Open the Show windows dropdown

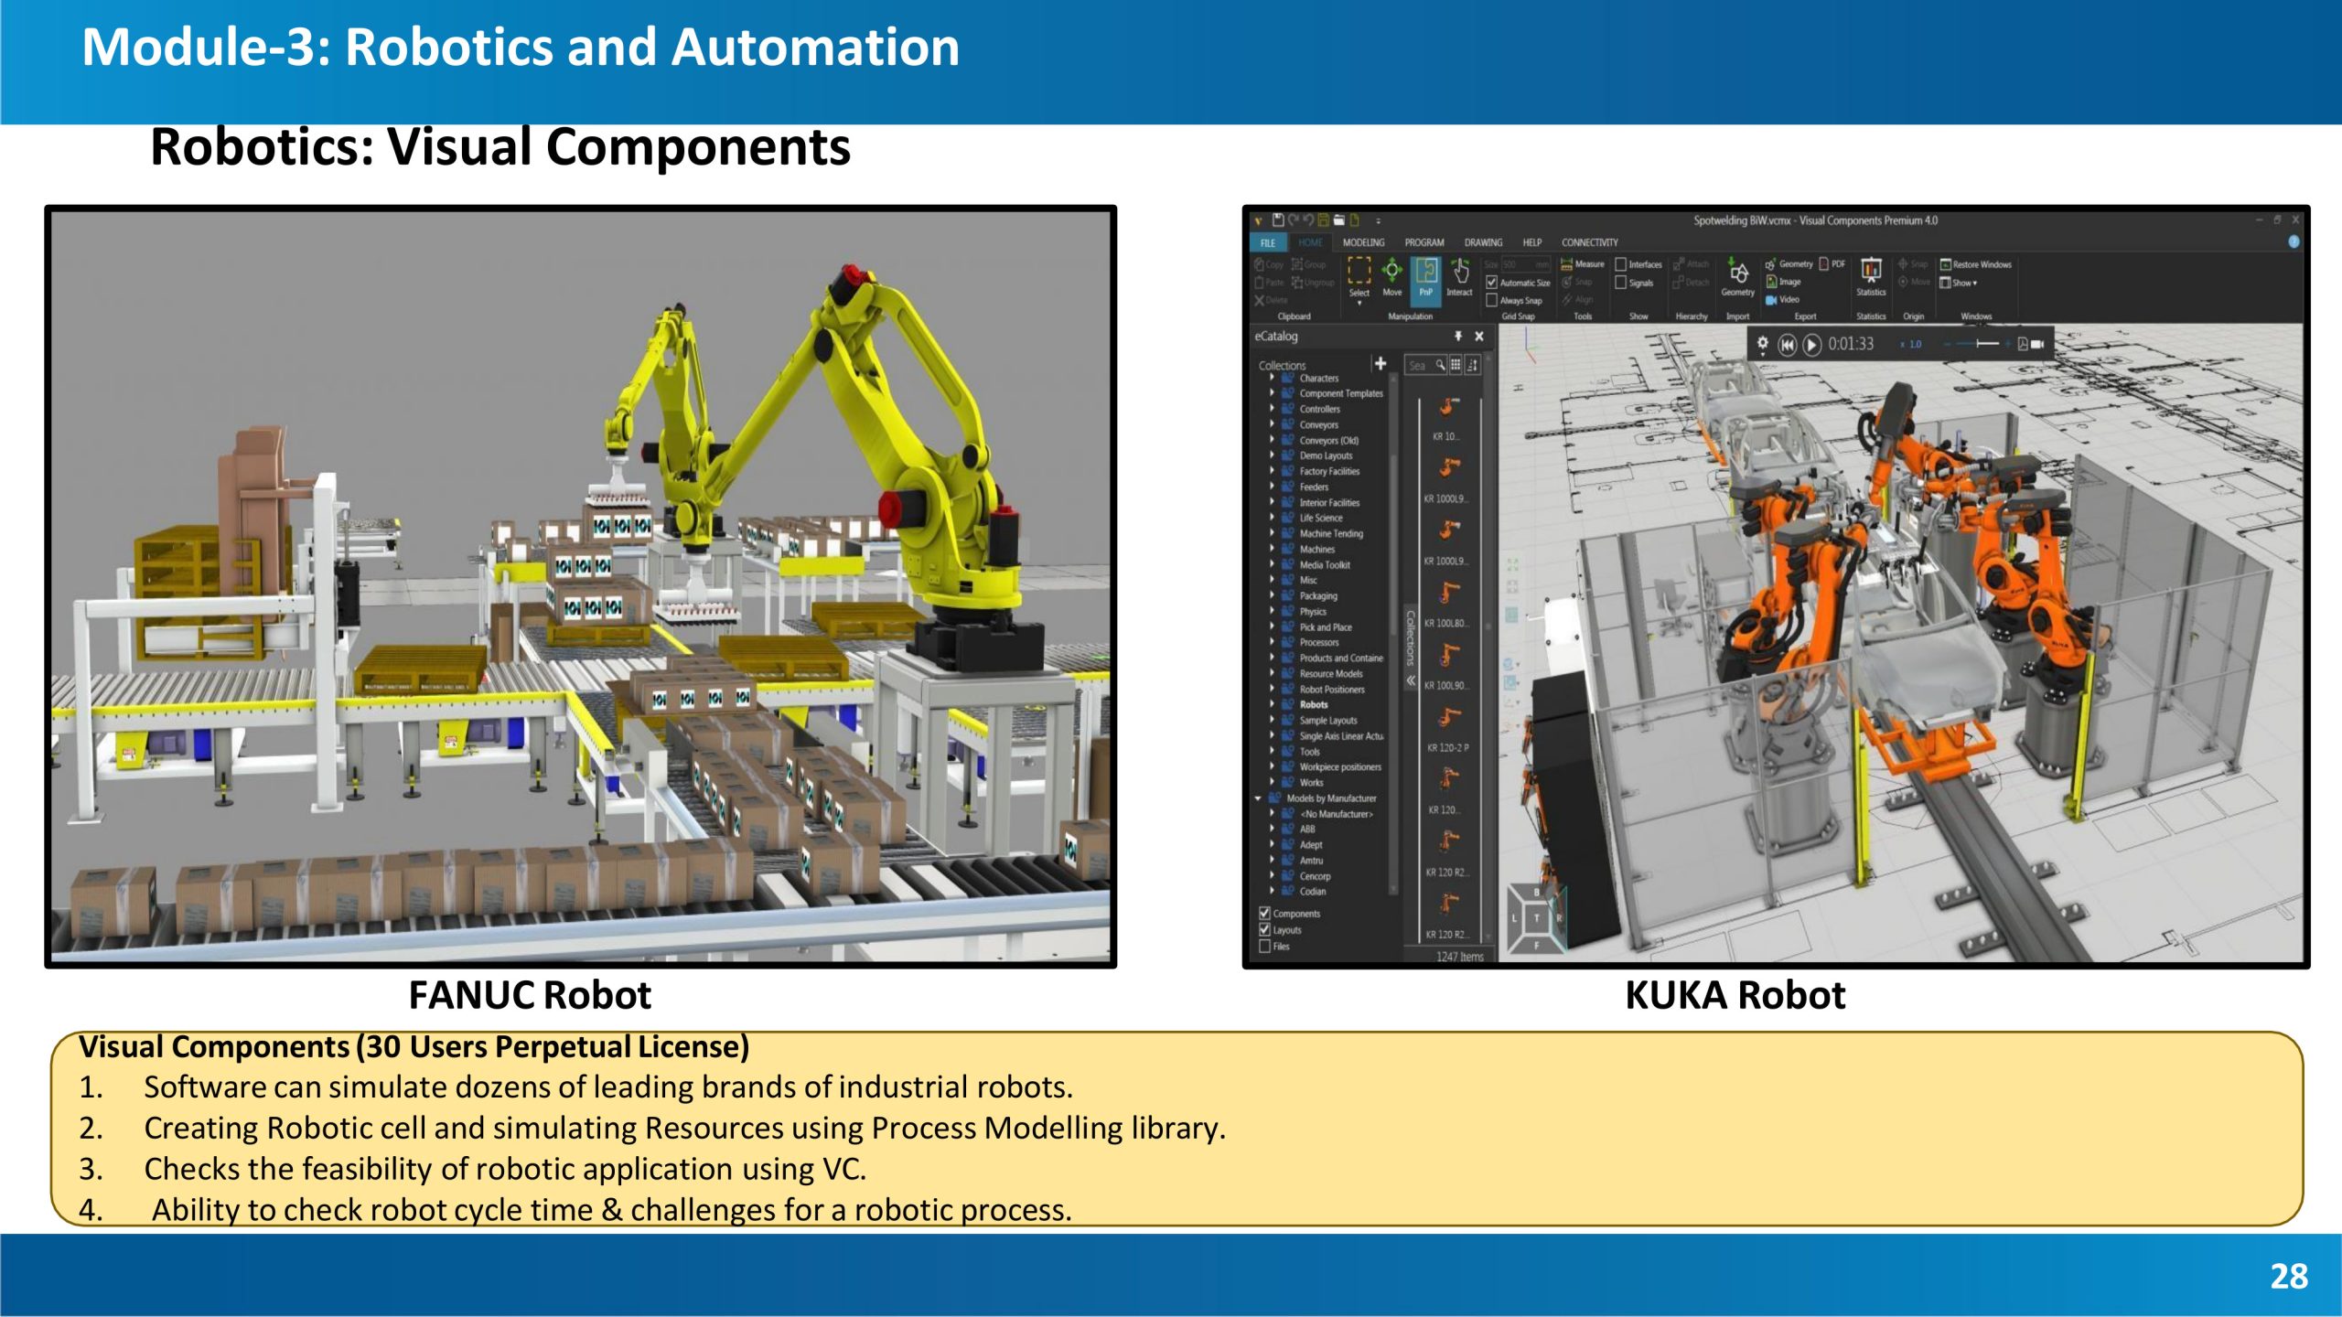[x=1959, y=283]
